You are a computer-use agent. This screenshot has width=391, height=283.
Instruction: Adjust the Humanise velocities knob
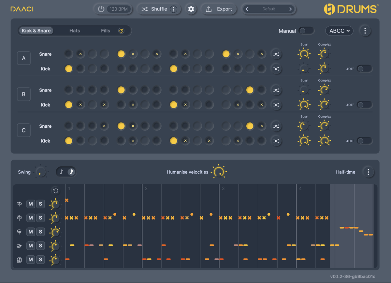point(219,171)
